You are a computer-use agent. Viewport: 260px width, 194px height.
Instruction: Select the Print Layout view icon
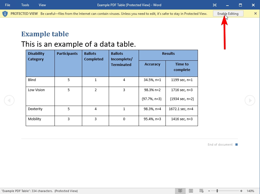191,191
